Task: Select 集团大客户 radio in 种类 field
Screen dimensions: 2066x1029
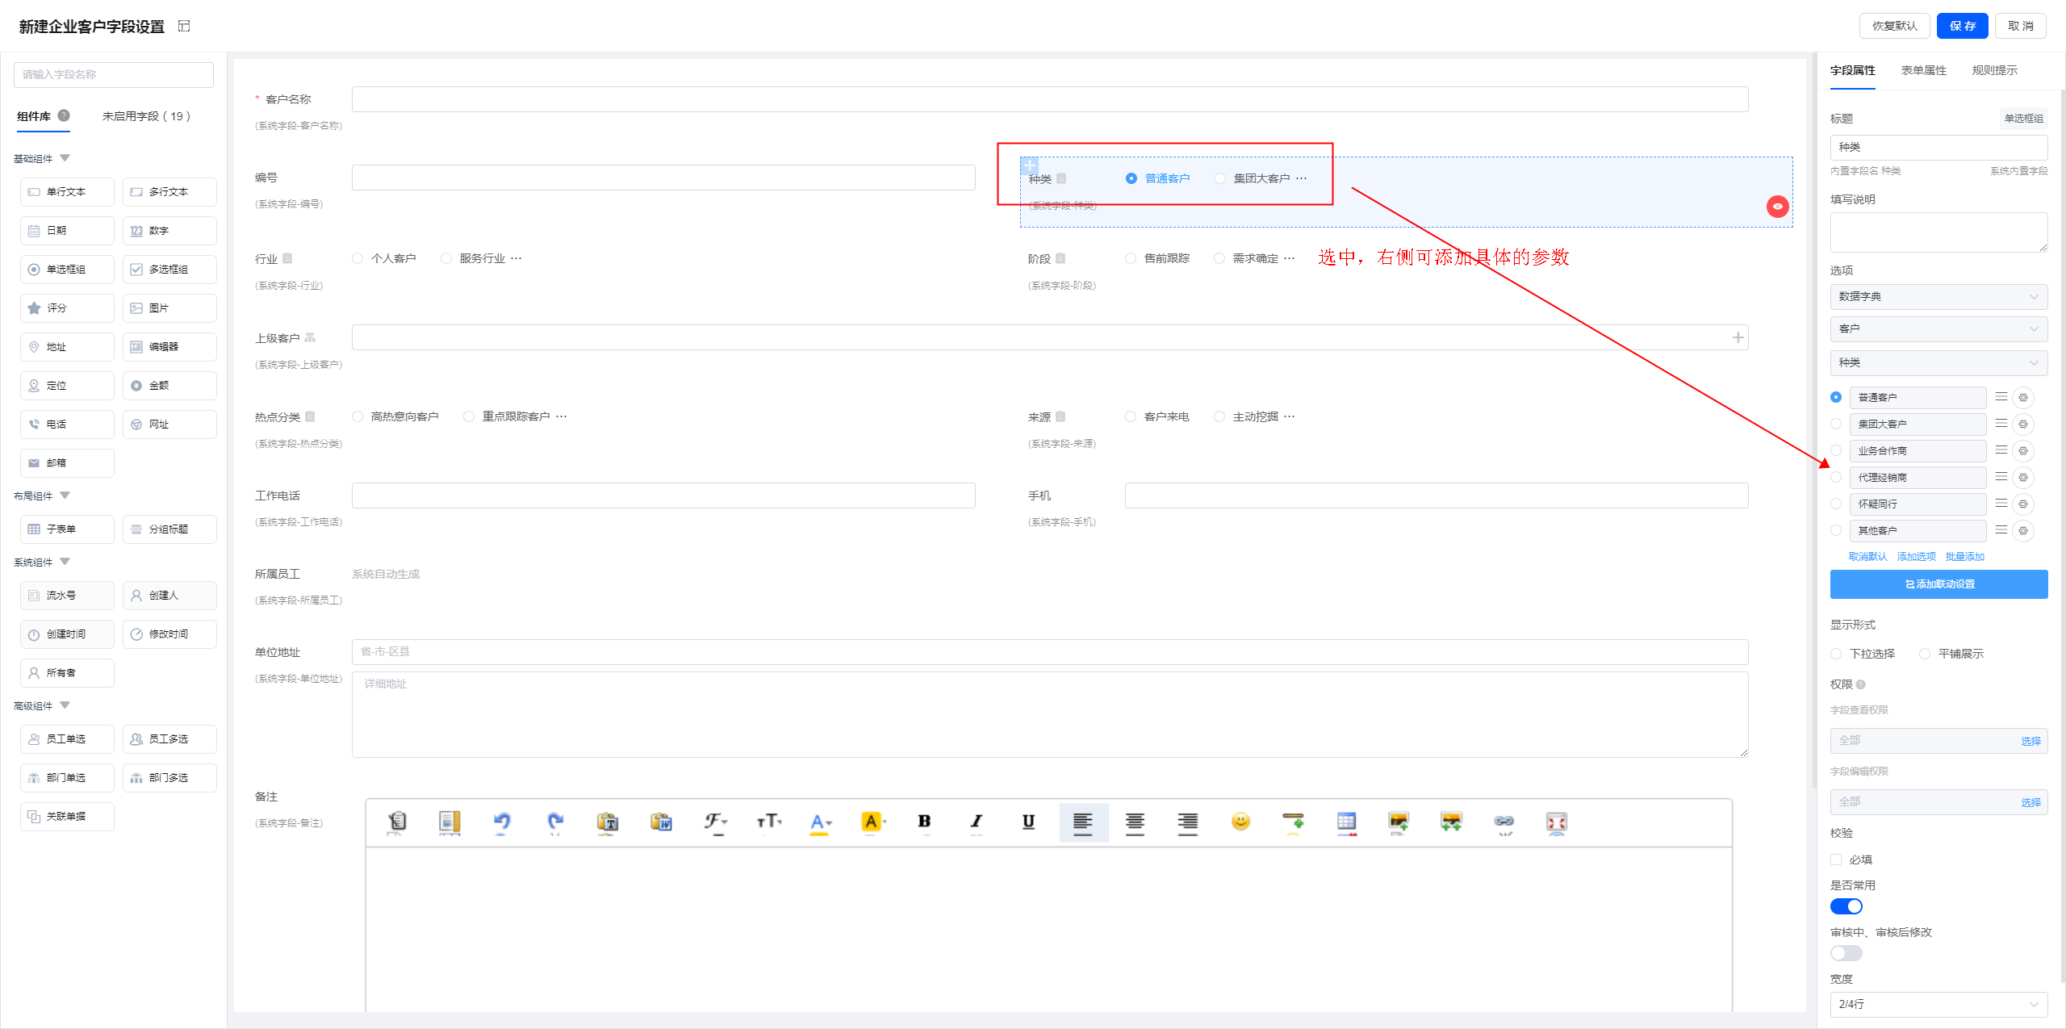Action: pyautogui.click(x=1220, y=178)
